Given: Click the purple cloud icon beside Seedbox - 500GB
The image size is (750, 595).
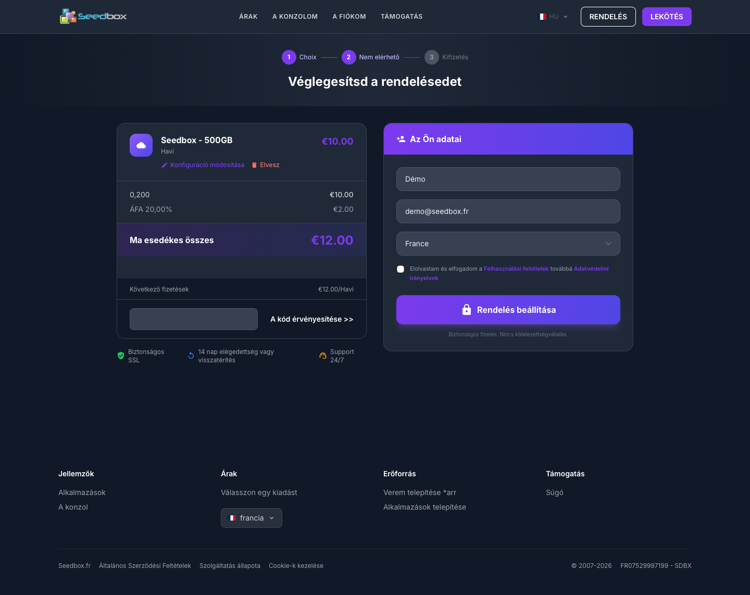Looking at the screenshot, I should 141,145.
